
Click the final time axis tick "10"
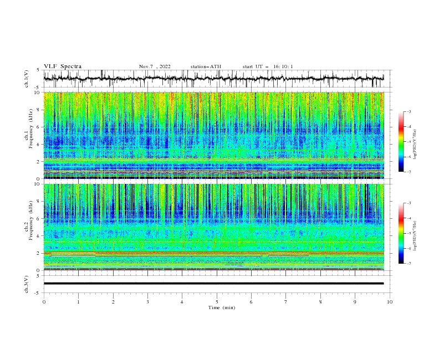390,302
